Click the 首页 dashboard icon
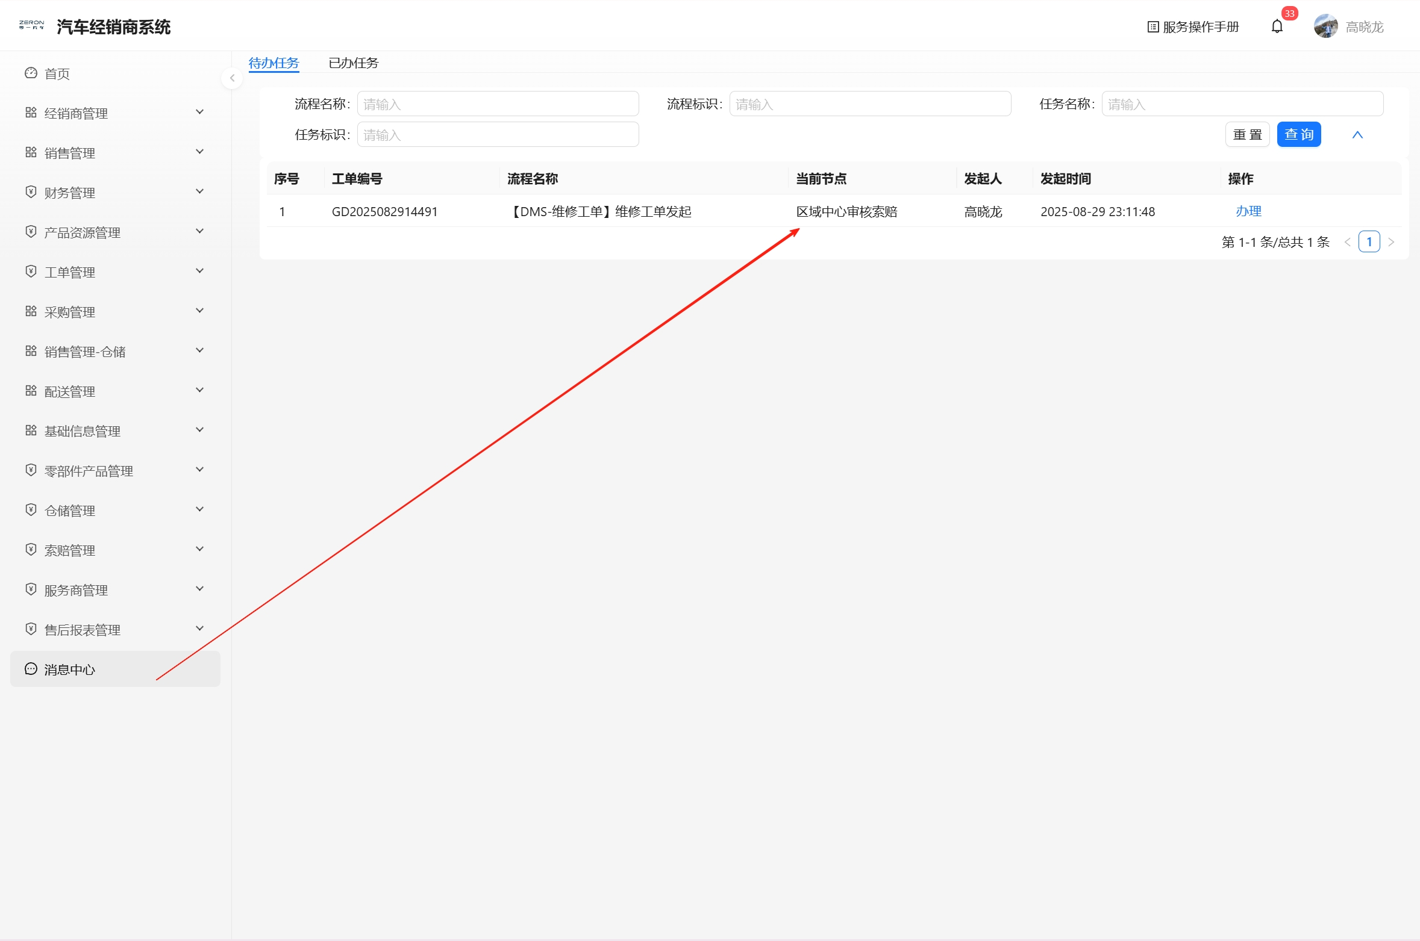 31,73
